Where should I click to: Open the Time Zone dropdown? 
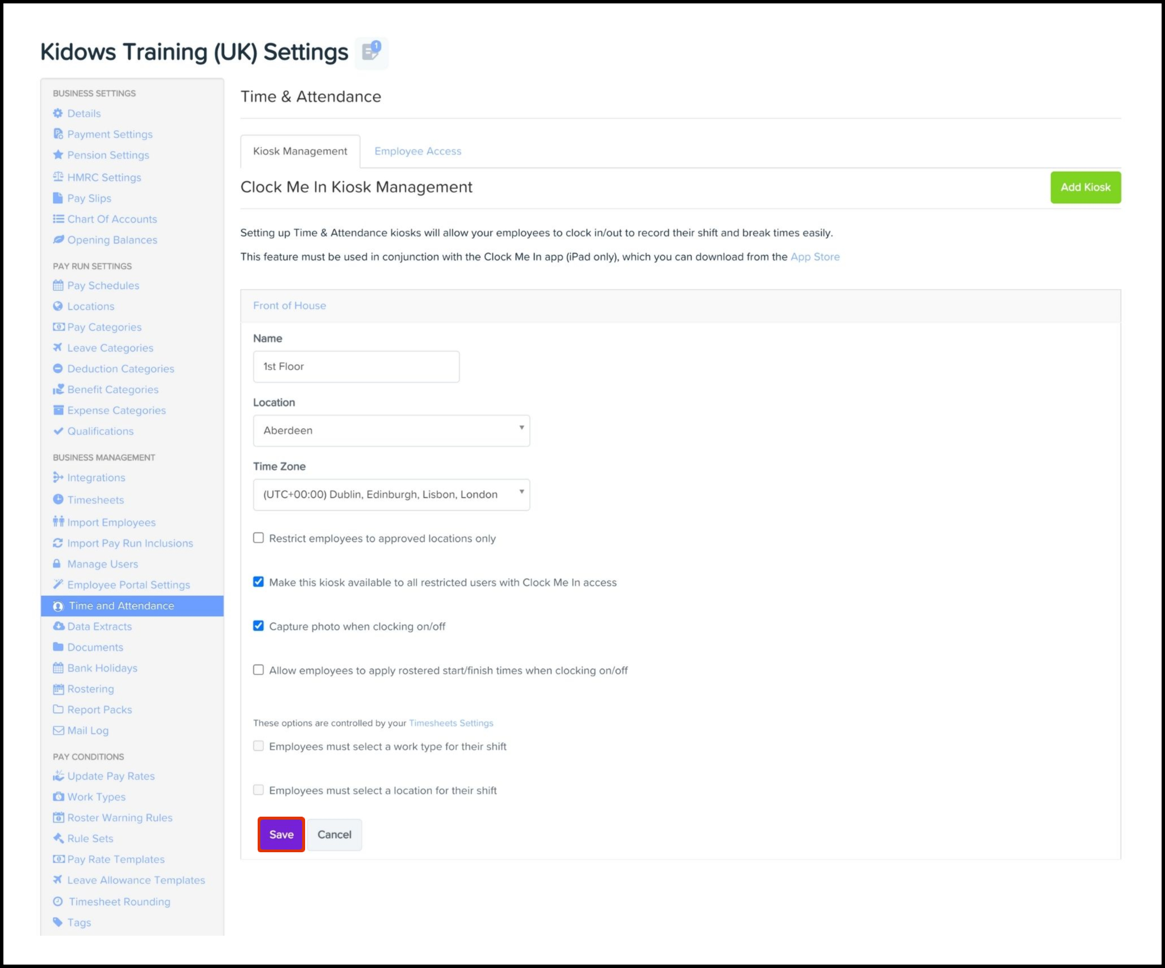(x=391, y=495)
